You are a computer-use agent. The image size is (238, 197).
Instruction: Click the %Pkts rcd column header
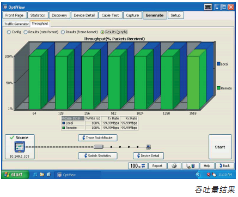93,118
